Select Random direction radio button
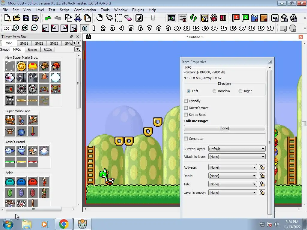The image size is (307, 230). 214,91
